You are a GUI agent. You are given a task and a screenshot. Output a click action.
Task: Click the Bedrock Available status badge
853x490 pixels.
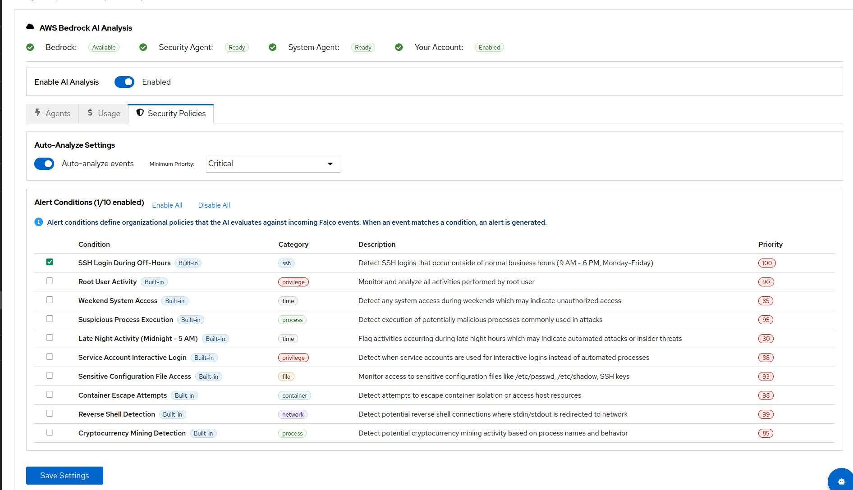pos(104,48)
